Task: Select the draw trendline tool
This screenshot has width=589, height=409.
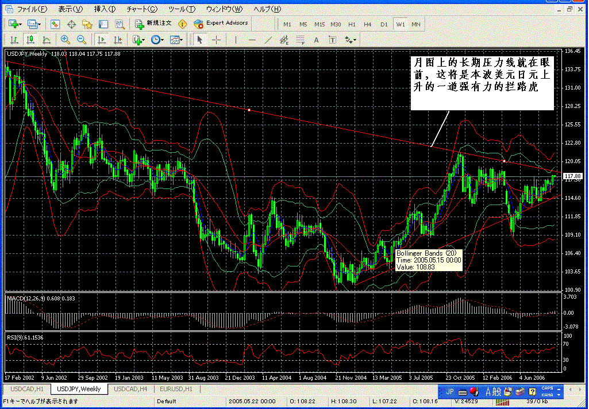Action: [268, 40]
